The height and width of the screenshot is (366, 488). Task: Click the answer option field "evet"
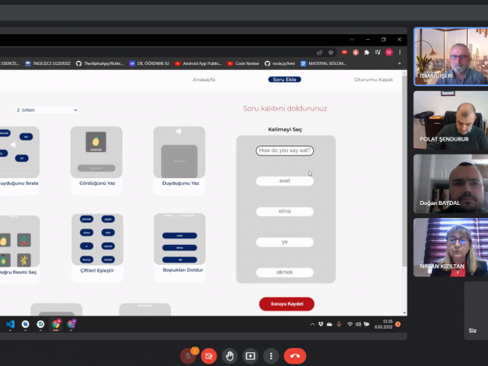tap(285, 181)
